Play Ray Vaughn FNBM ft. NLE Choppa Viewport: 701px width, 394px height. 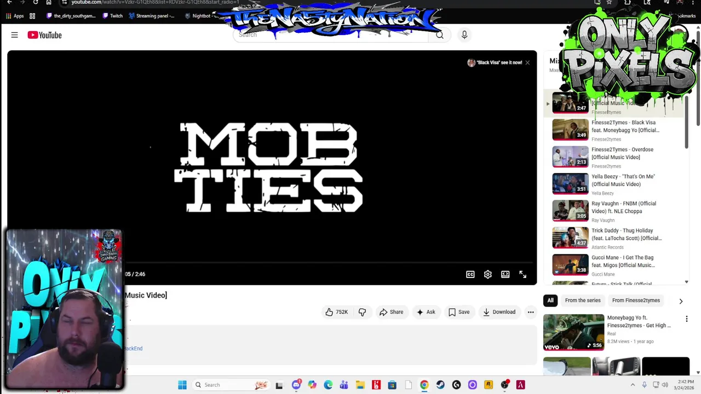(x=624, y=207)
